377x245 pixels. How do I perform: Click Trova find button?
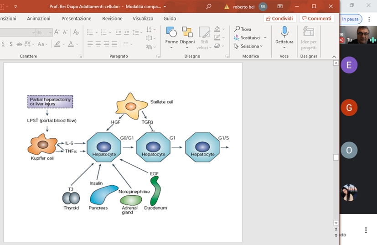243,29
